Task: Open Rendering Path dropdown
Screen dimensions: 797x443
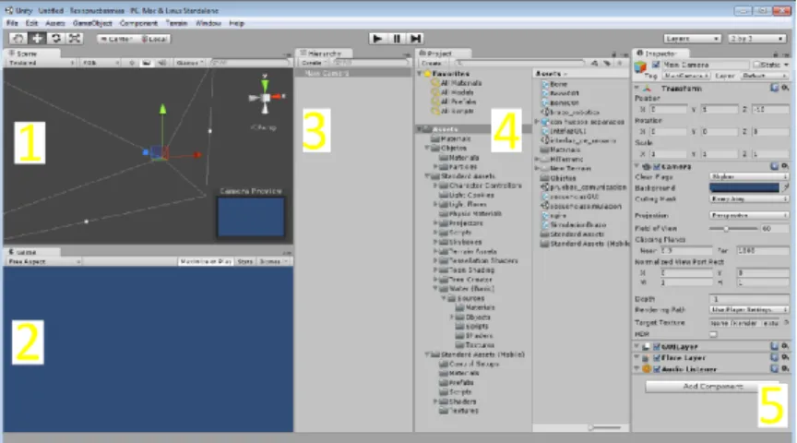Action: pyautogui.click(x=749, y=309)
